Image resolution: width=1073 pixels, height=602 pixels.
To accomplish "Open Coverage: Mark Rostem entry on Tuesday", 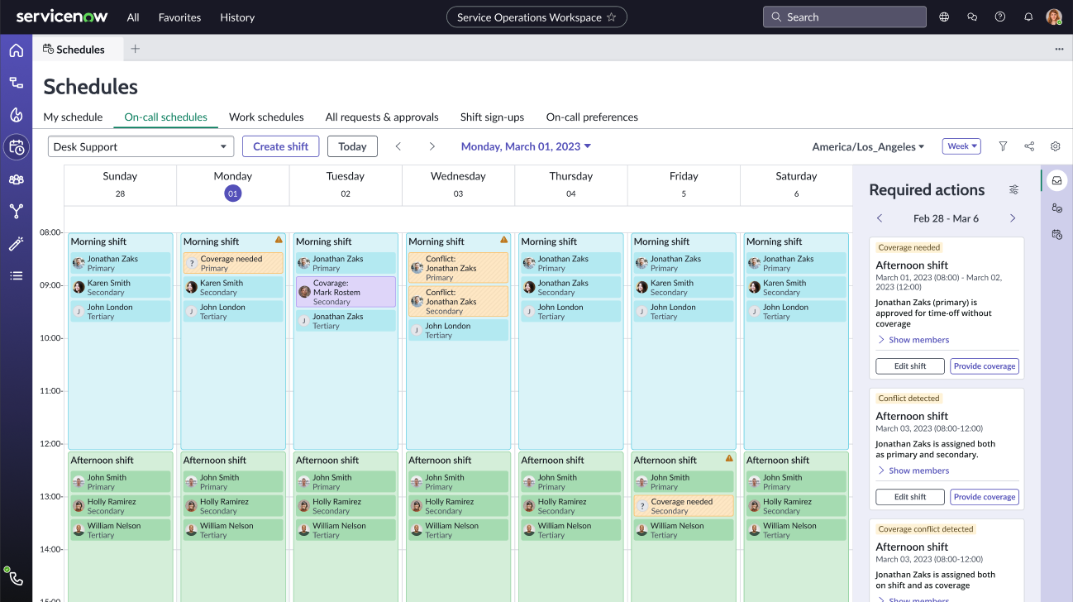I will (346, 292).
